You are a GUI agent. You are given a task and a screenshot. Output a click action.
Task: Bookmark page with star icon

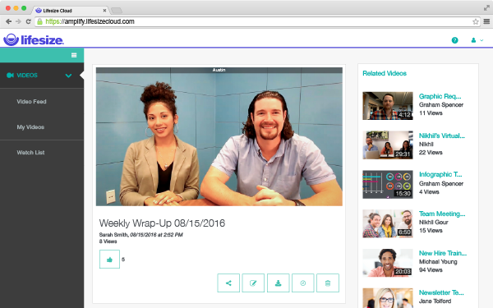(476, 21)
